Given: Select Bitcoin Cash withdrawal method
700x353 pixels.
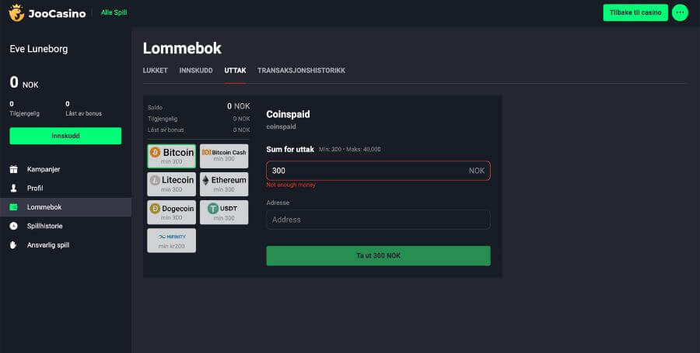Looking at the screenshot, I should 224,156.
